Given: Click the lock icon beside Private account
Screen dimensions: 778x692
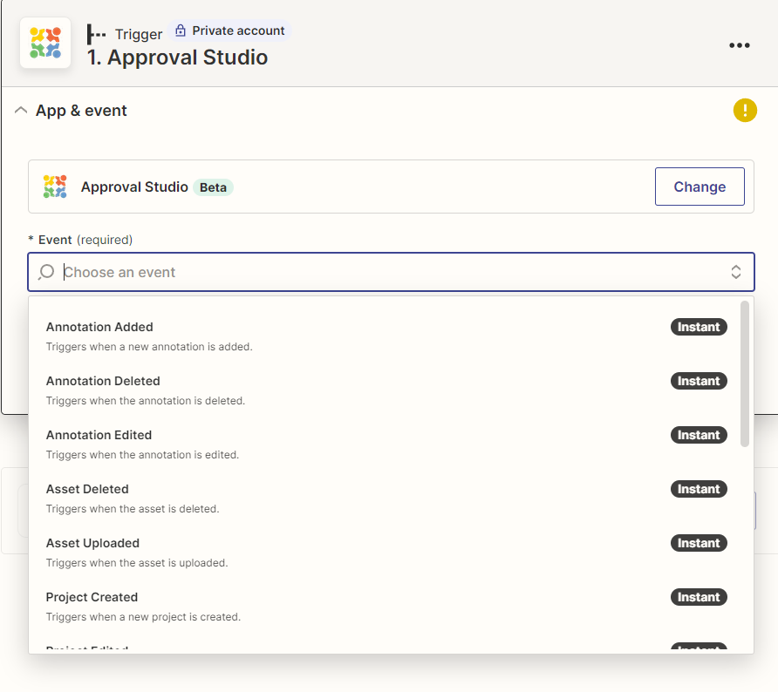Looking at the screenshot, I should 181,31.
